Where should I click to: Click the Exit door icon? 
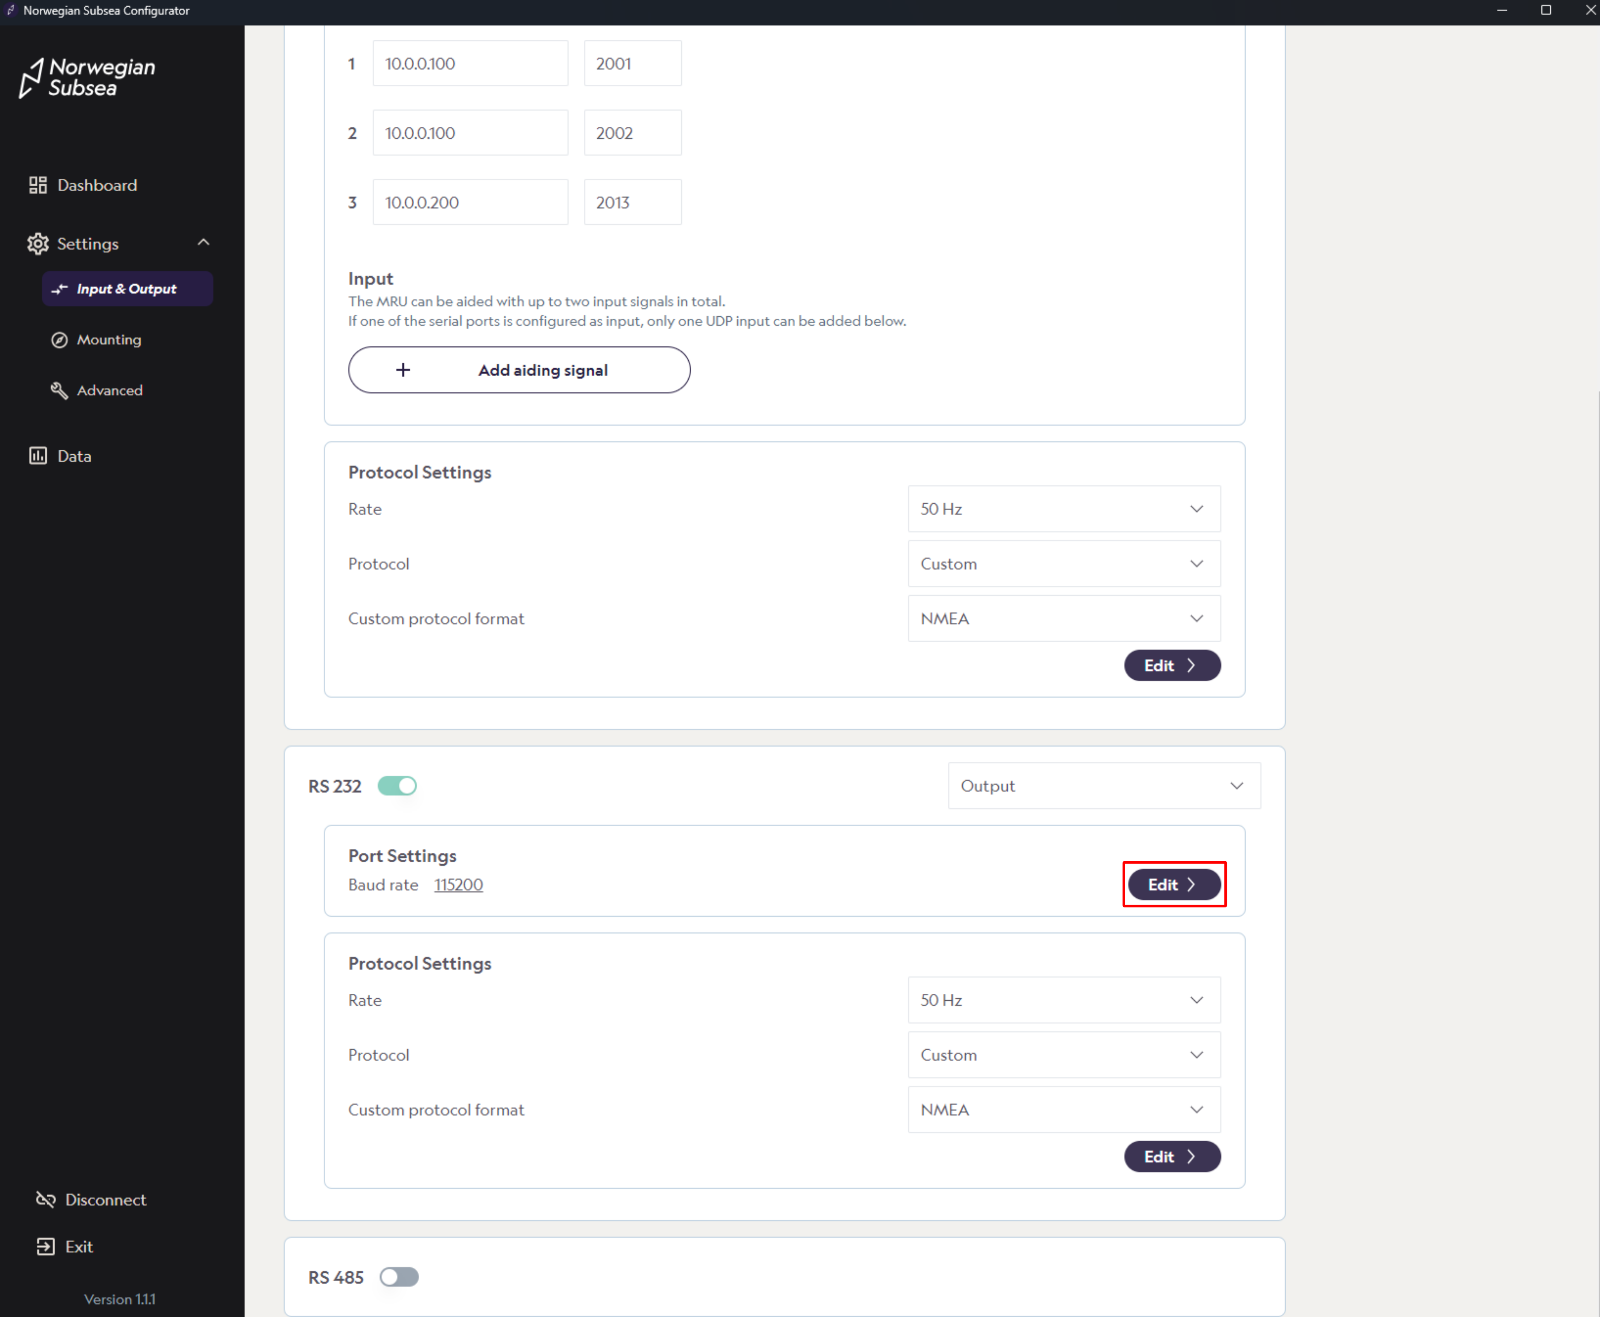click(45, 1246)
